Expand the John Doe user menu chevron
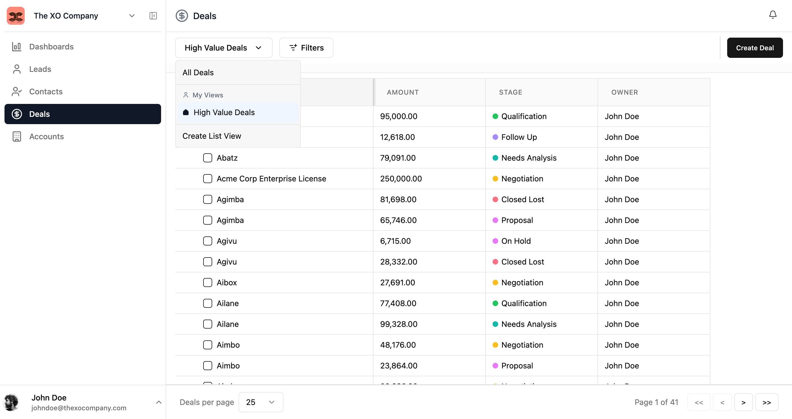Screen dimensions: 792x419 point(159,402)
